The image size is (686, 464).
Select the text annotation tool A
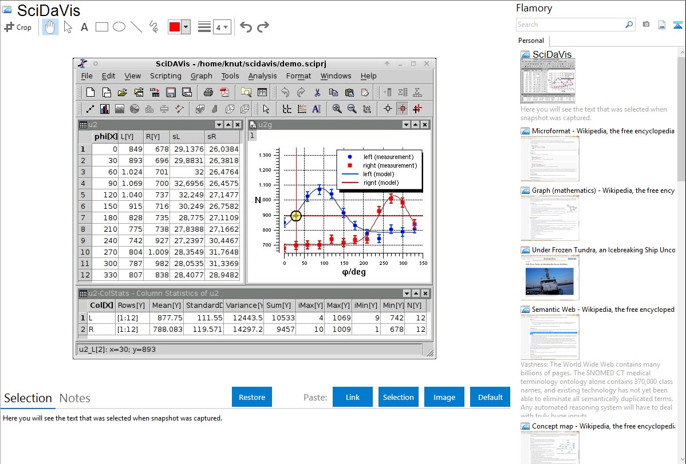84,27
